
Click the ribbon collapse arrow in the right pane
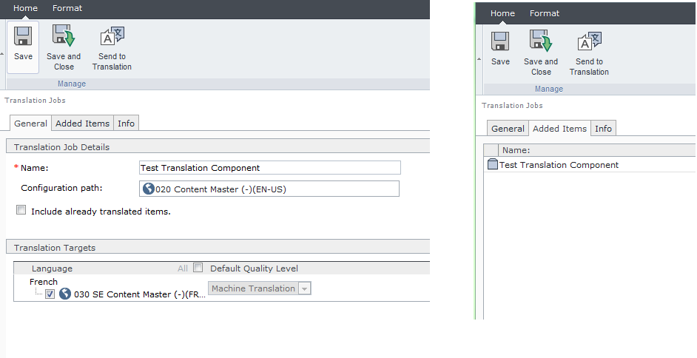click(479, 58)
